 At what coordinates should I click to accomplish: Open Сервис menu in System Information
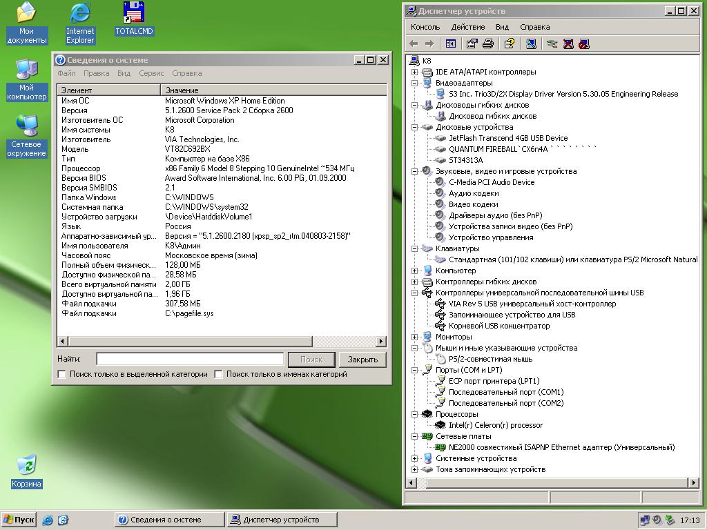coord(151,73)
